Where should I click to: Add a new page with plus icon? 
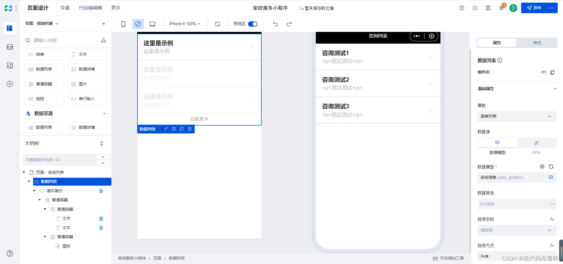104,24
